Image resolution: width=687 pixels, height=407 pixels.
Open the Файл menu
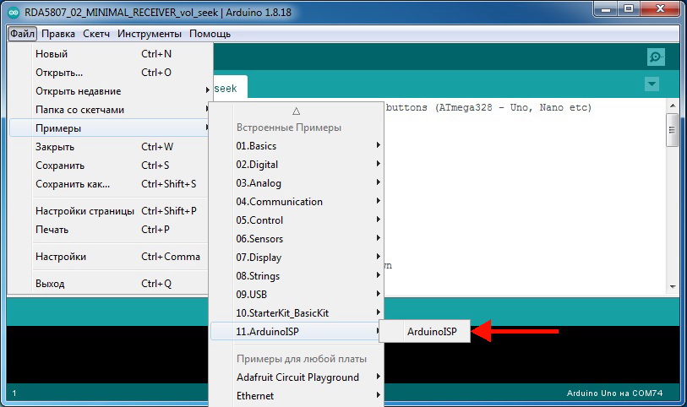(22, 34)
